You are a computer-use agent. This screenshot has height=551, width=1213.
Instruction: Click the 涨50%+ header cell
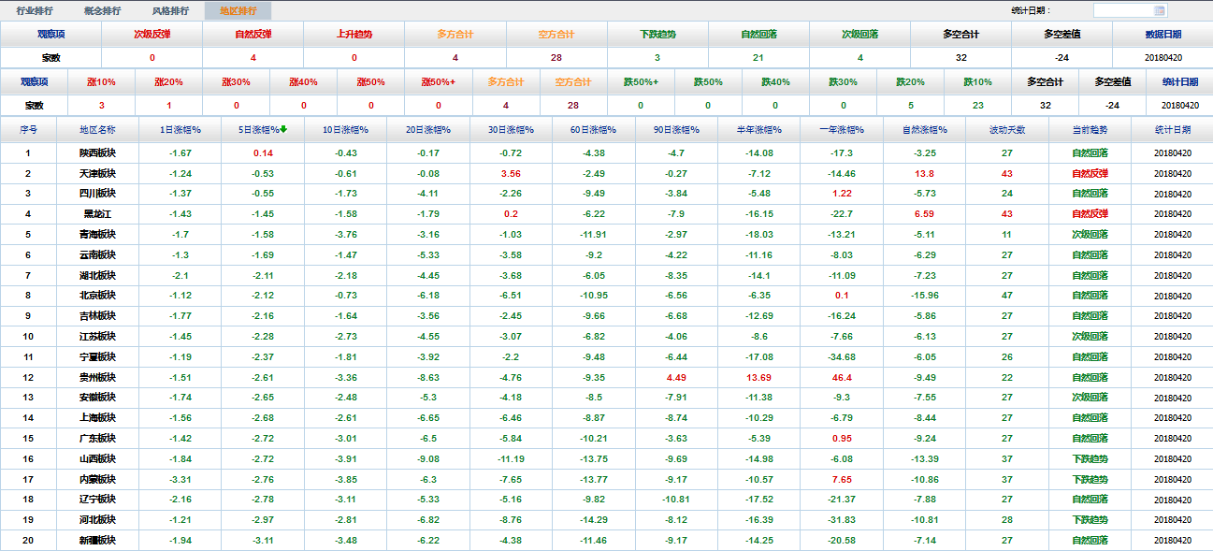click(x=439, y=82)
